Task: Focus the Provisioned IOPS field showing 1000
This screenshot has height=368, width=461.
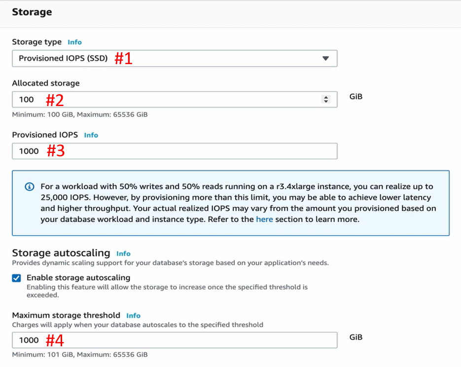Action: tap(175, 151)
